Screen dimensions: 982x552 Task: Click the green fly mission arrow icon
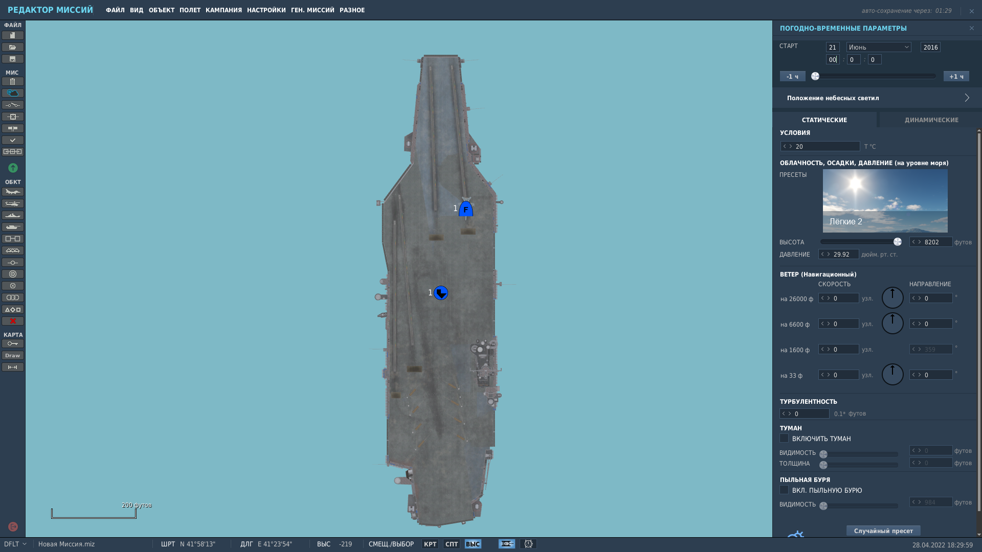tap(13, 168)
